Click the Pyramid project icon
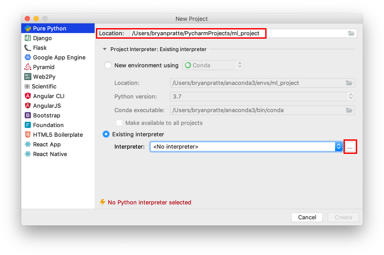Image resolution: width=384 pixels, height=255 pixels. point(28,67)
